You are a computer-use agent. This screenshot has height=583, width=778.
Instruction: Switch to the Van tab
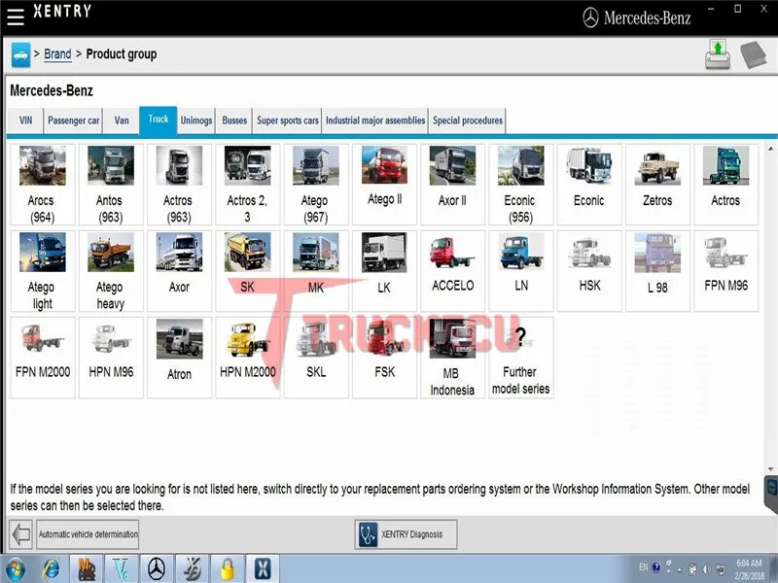click(x=122, y=120)
